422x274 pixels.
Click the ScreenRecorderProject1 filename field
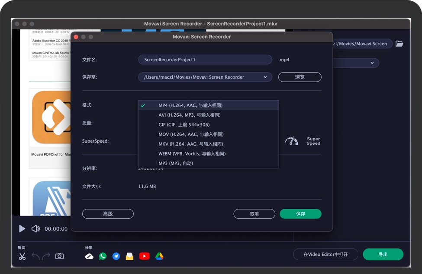205,59
